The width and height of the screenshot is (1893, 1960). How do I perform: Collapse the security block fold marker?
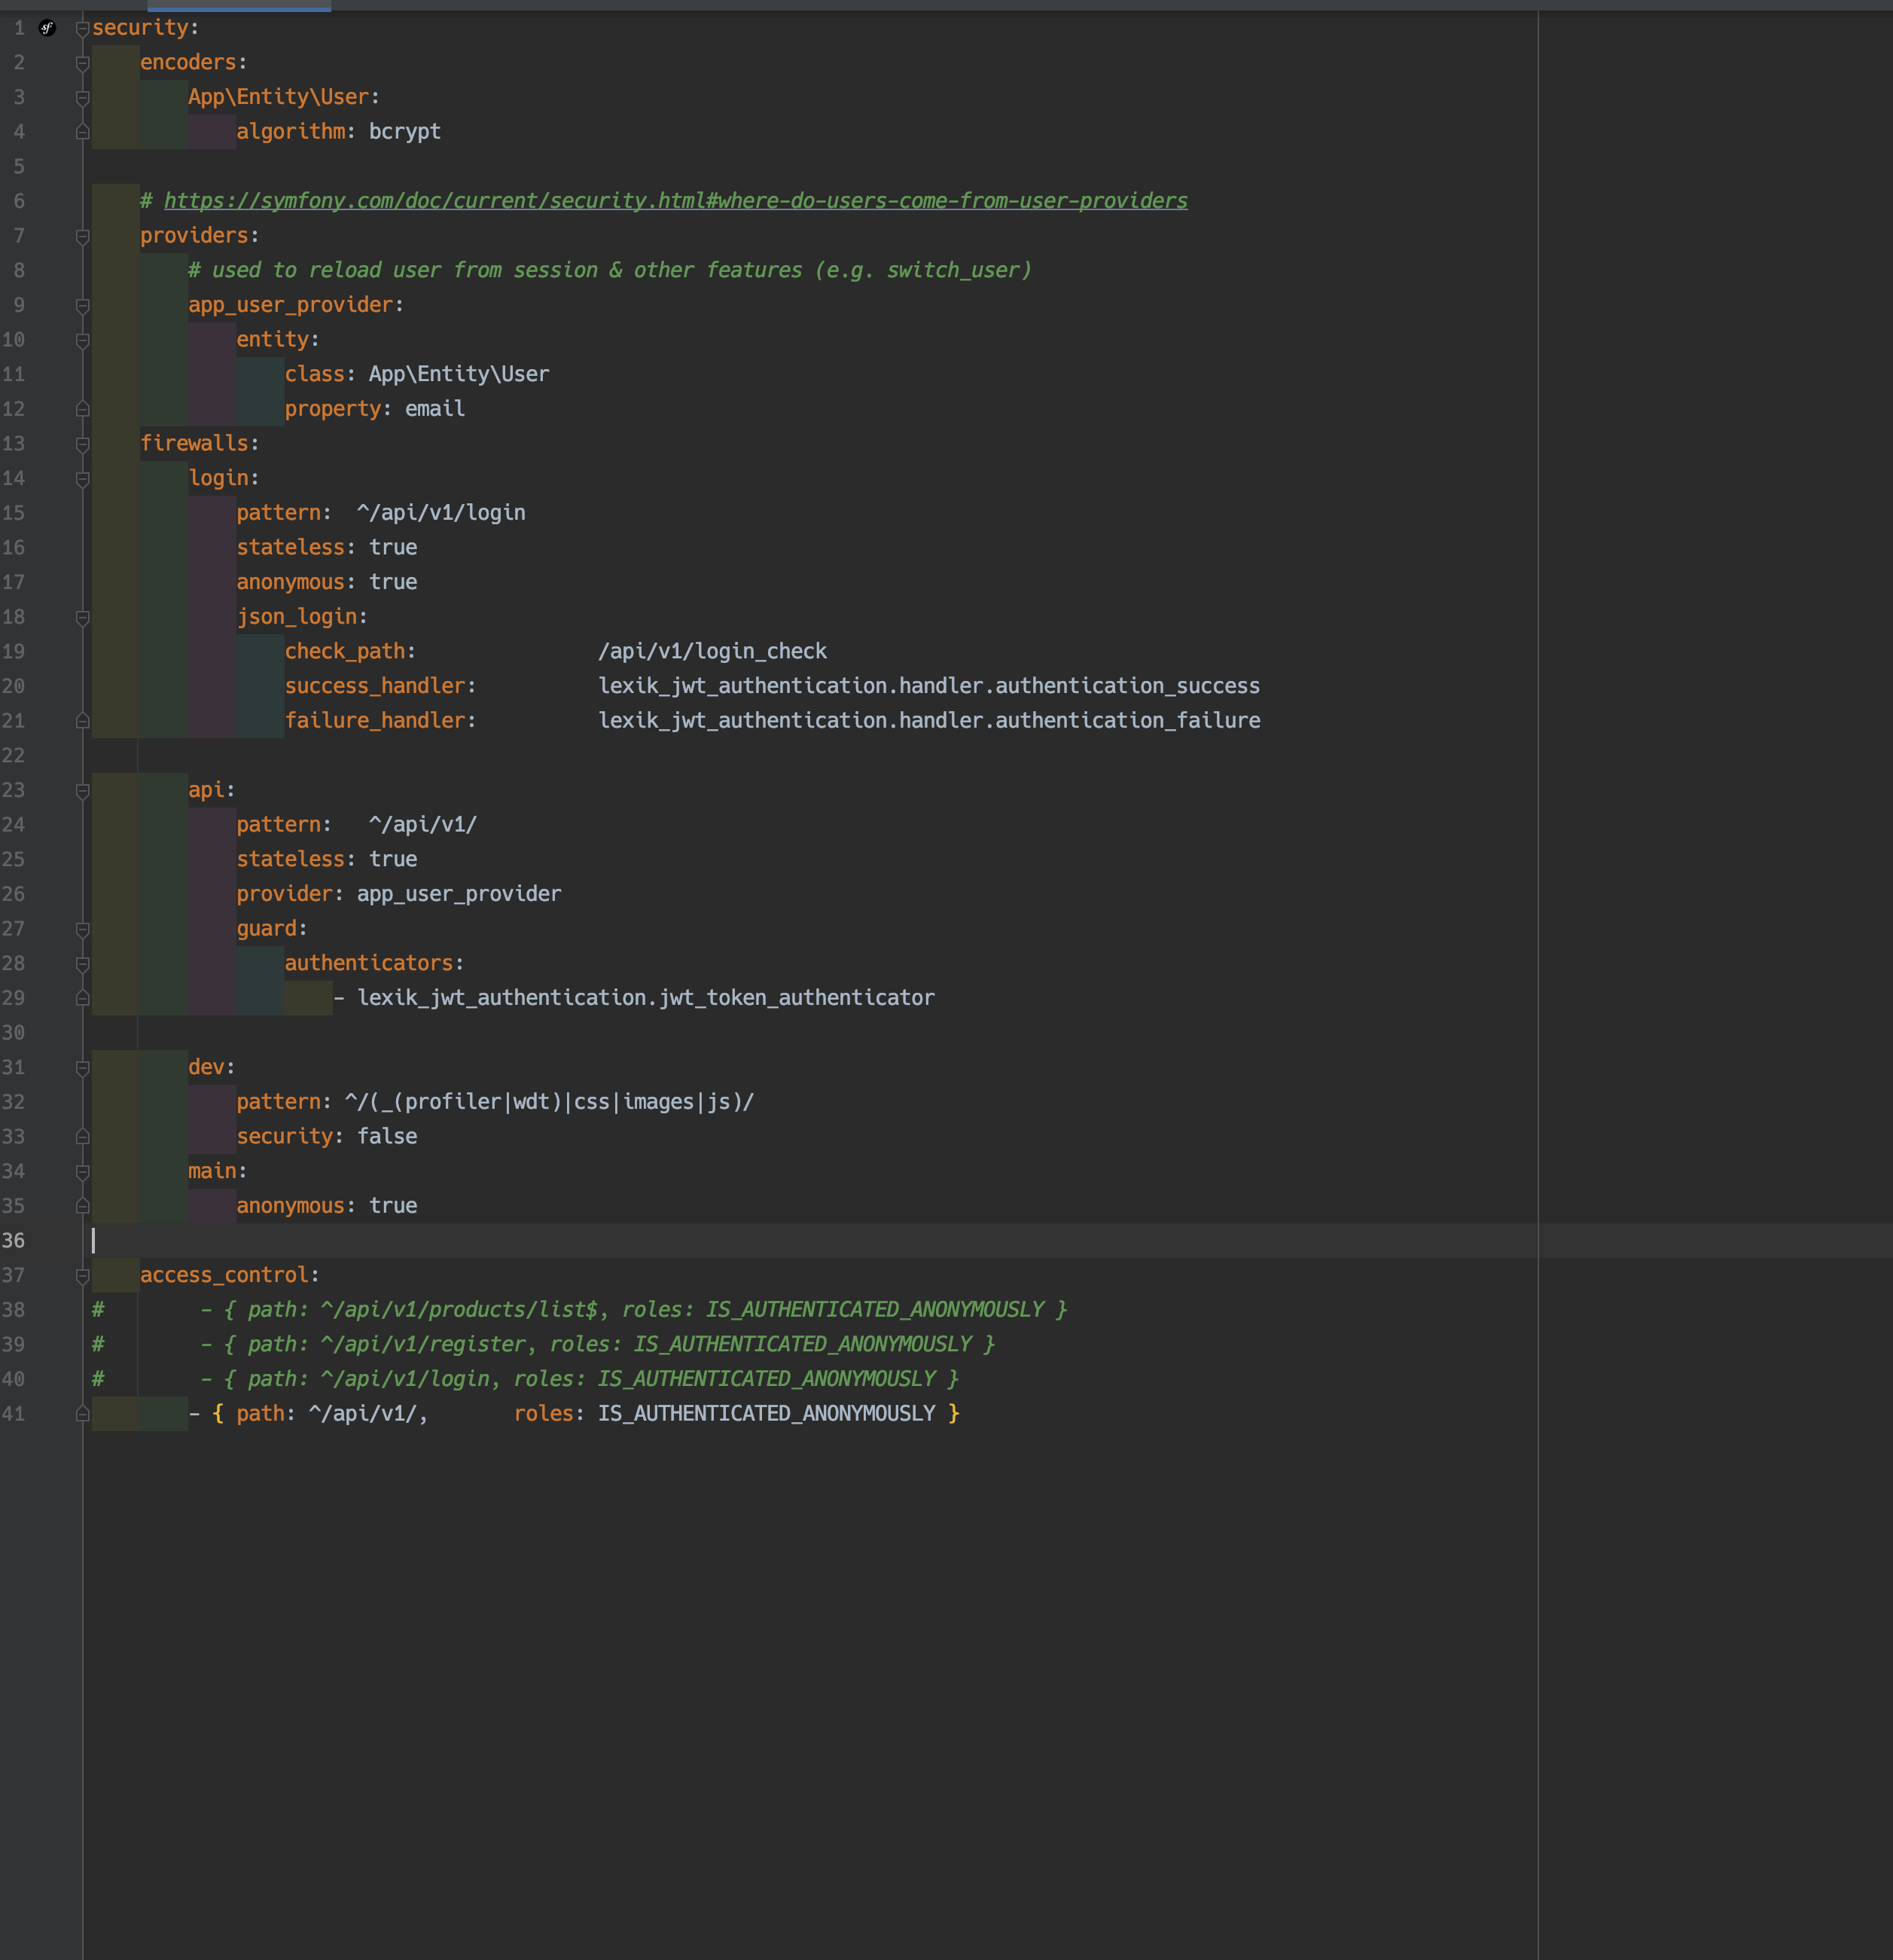(x=83, y=28)
